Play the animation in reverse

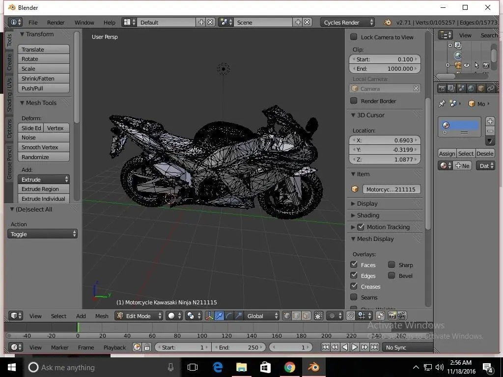click(x=345, y=347)
